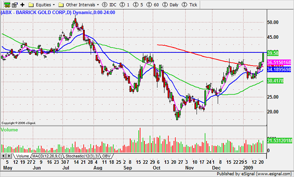Click the Equities folder icon
The image size is (294, 177).
click(31, 5)
